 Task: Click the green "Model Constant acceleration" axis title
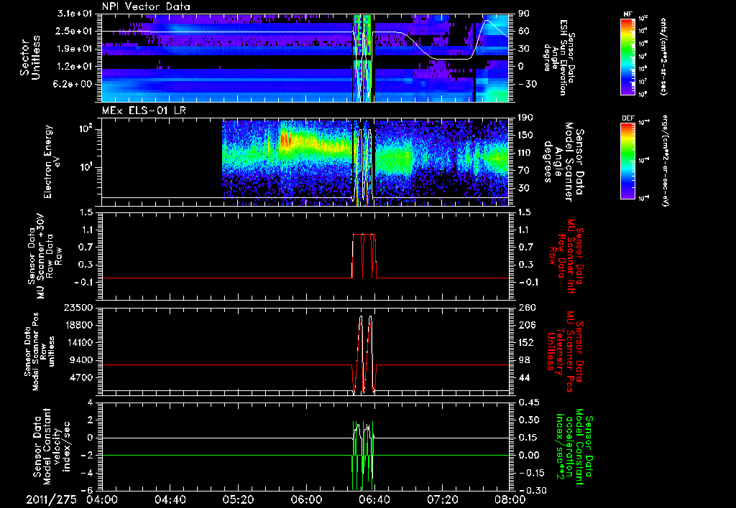[x=575, y=446]
